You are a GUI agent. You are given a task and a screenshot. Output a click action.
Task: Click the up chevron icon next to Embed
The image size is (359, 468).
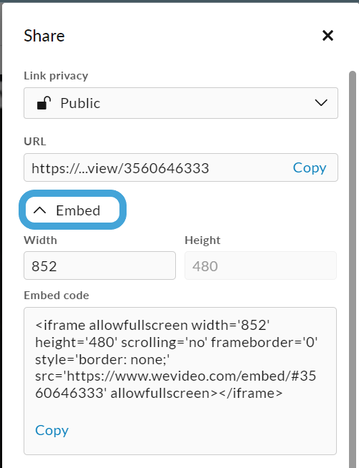pyautogui.click(x=39, y=210)
